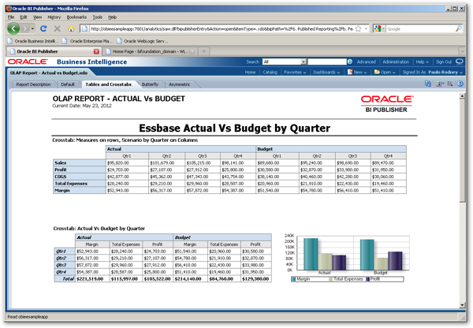Switch to the Butterfly layout tab
The height and width of the screenshot is (328, 473).
click(150, 84)
